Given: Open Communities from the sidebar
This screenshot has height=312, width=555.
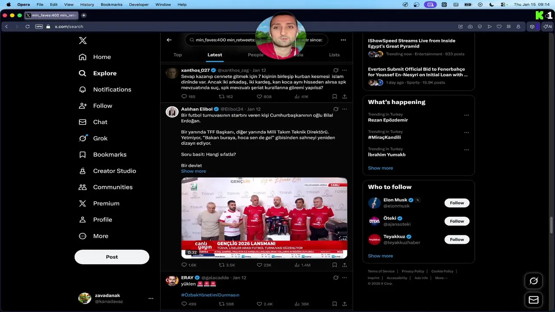Looking at the screenshot, I should point(105,187).
